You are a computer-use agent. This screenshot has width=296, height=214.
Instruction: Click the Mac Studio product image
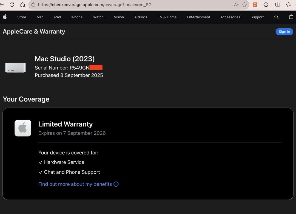coord(15,67)
